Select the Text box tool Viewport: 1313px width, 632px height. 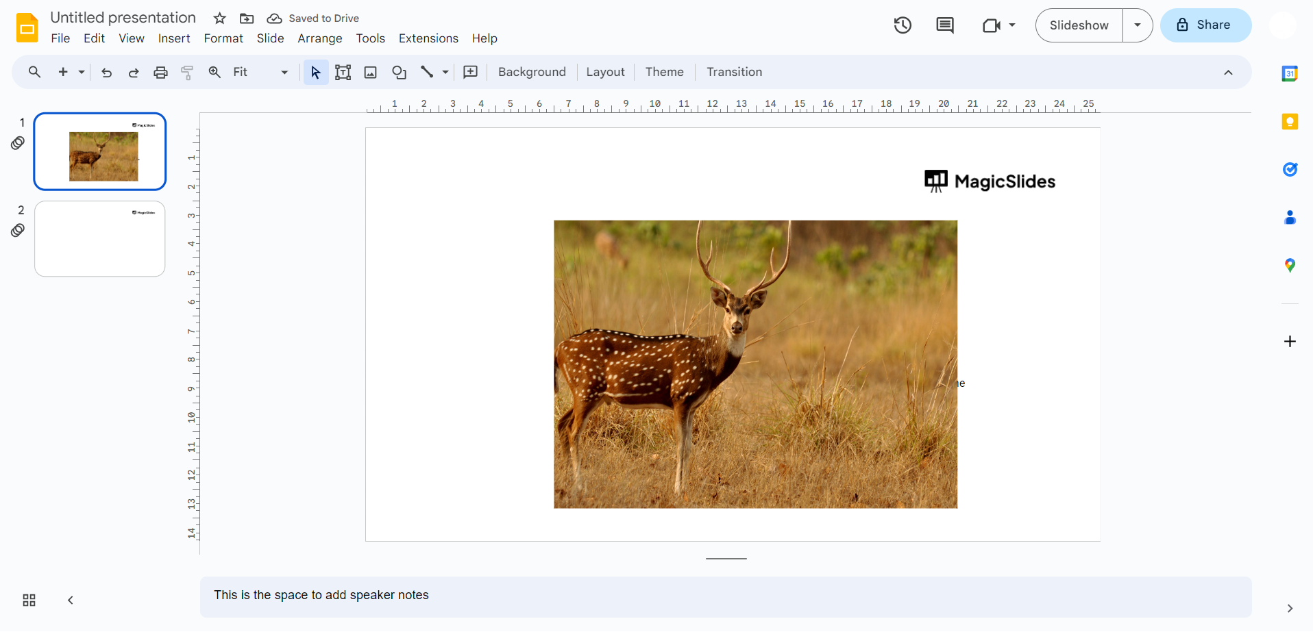tap(343, 73)
